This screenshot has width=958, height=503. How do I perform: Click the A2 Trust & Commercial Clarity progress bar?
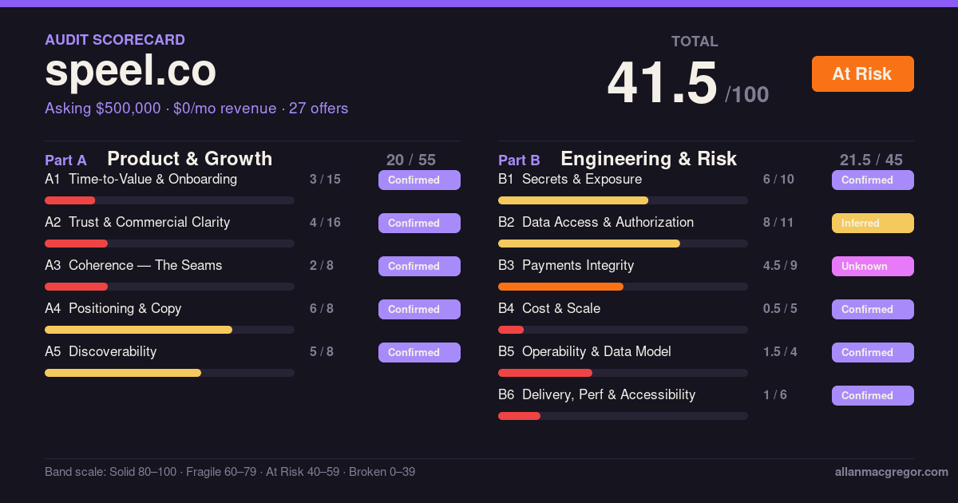click(x=169, y=244)
